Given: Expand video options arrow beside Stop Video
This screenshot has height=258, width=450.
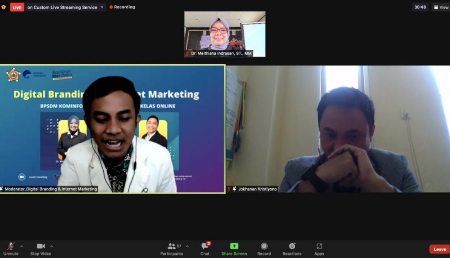Looking at the screenshot, I should (52, 246).
